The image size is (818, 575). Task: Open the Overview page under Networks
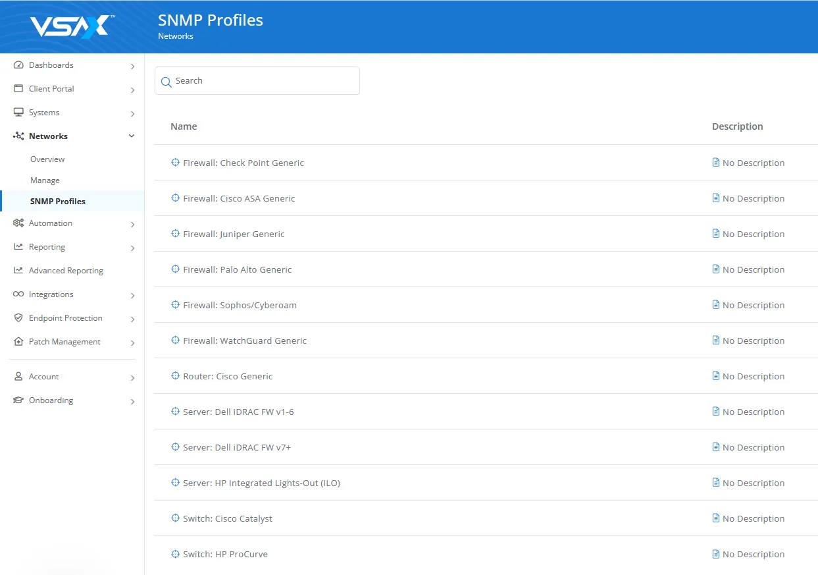click(47, 159)
